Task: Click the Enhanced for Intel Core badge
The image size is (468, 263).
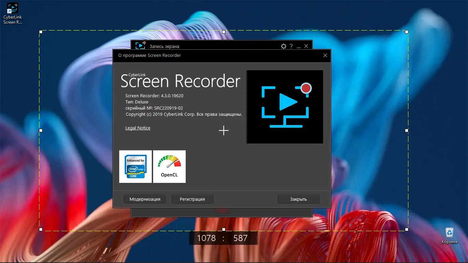Action: tap(135, 166)
